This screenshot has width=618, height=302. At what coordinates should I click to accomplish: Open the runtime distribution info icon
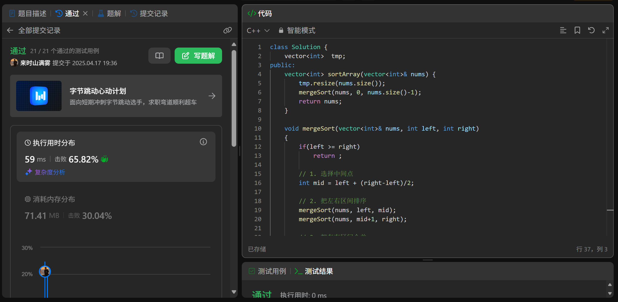coord(203,142)
